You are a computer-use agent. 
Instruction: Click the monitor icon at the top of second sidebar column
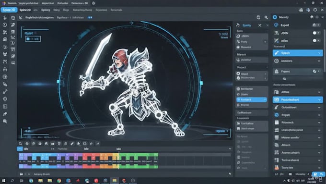point(13,18)
